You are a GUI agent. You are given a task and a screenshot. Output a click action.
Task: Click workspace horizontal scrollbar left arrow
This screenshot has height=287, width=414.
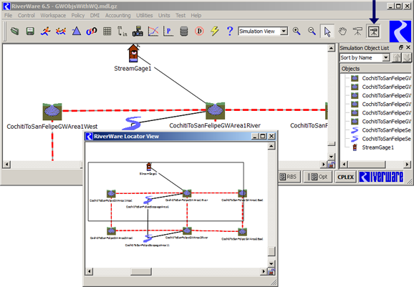[x=7, y=165]
